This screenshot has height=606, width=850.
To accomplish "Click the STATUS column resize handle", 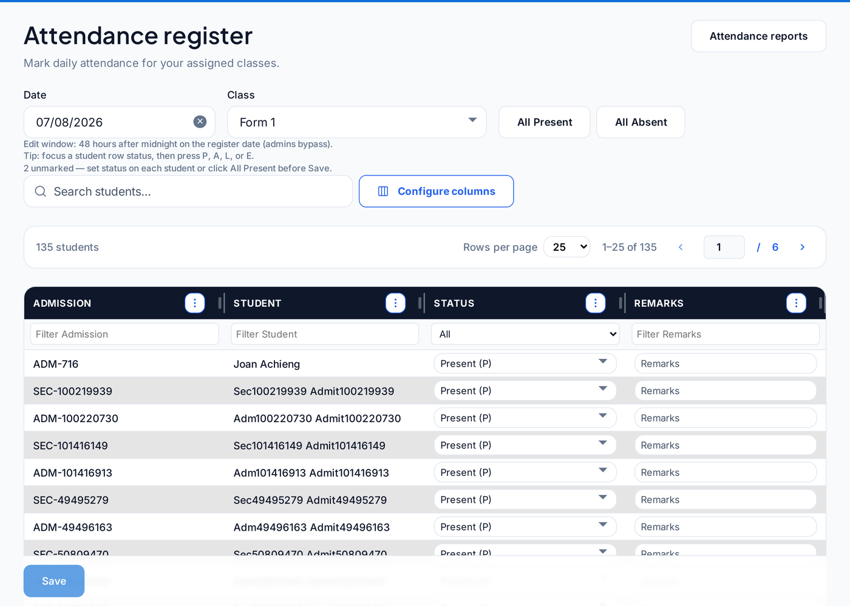I will 620,303.
